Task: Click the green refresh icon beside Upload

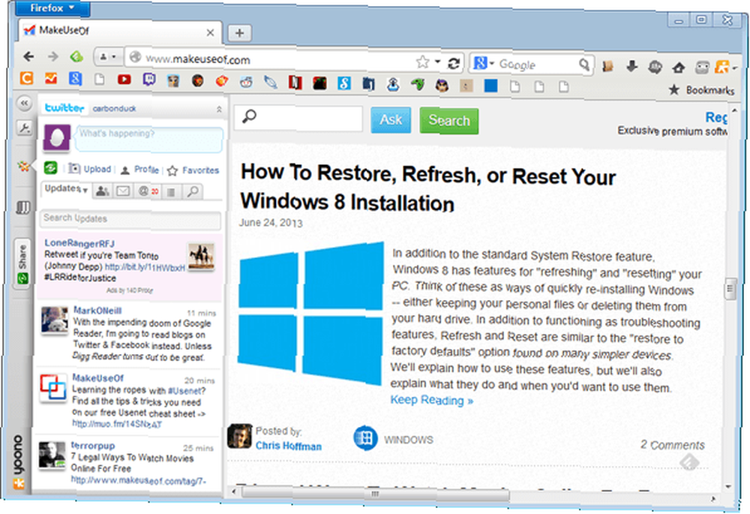Action: (x=51, y=167)
